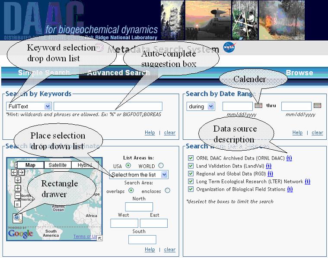Uncheck Land Validation Data checkbox
The width and height of the screenshot is (328, 258).
coord(191,166)
